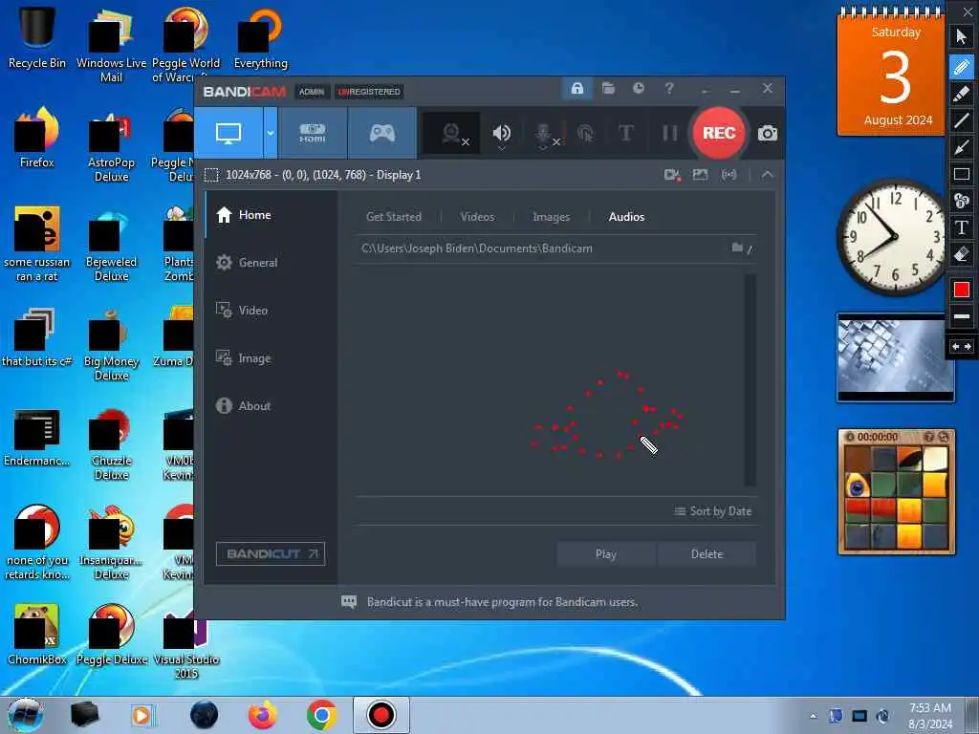Take screenshot with camera icon
The height and width of the screenshot is (734, 979).
coord(768,134)
